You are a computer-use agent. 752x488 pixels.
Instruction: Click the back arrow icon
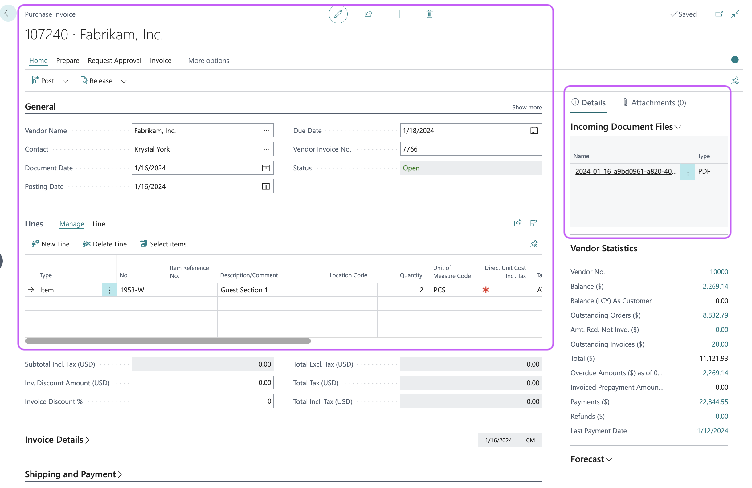[x=8, y=13]
